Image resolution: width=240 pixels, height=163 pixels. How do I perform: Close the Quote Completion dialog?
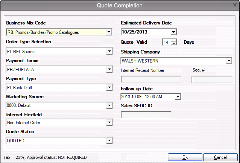[x=235, y=5]
